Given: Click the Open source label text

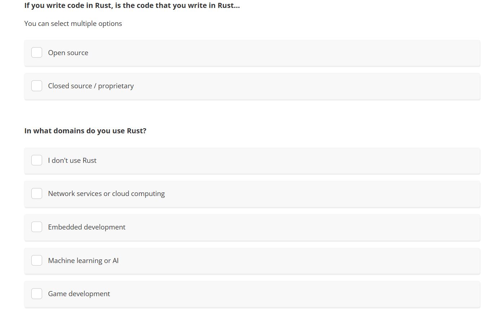Looking at the screenshot, I should pyautogui.click(x=68, y=53).
